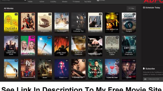Viewport: 163px width, 91px height.
Task: Open the Proyecto Emperador poster
Action: pyautogui.click(x=129, y=46)
